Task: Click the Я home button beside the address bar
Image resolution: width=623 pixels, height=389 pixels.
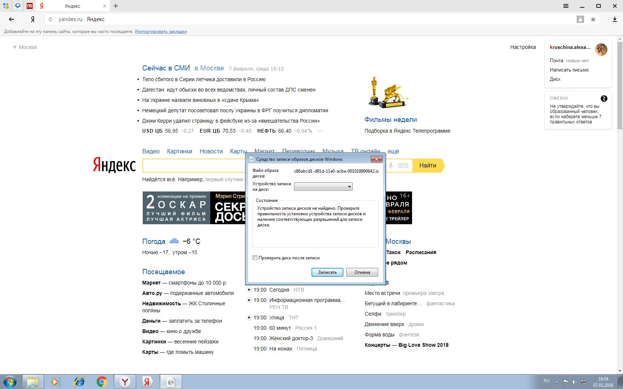Action: [x=33, y=19]
